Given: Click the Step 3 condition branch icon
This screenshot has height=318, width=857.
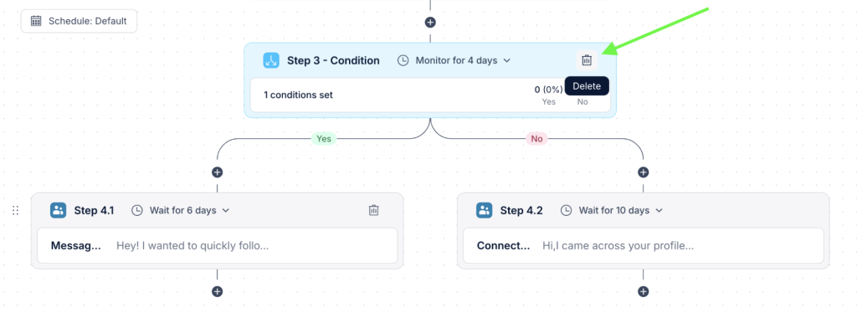Looking at the screenshot, I should (271, 60).
